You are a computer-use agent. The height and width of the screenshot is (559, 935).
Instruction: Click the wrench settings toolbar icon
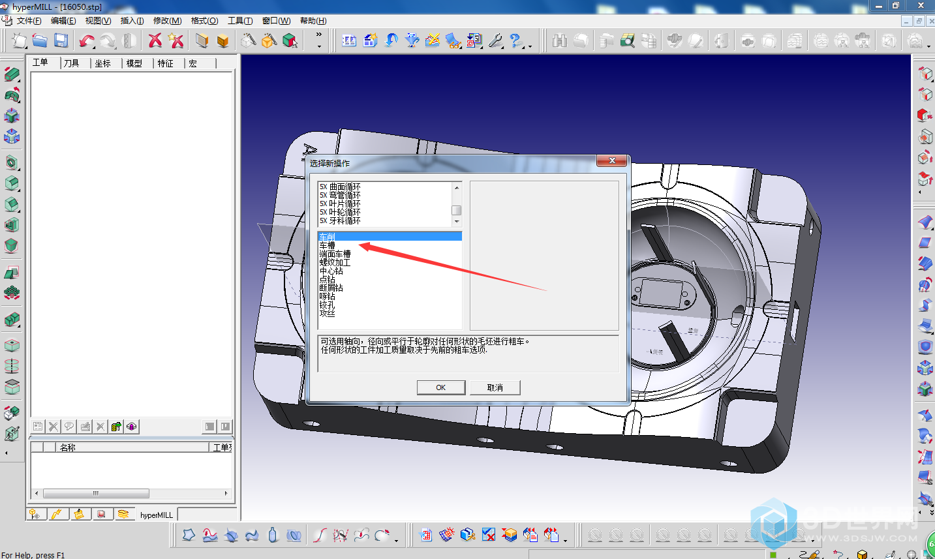(495, 40)
